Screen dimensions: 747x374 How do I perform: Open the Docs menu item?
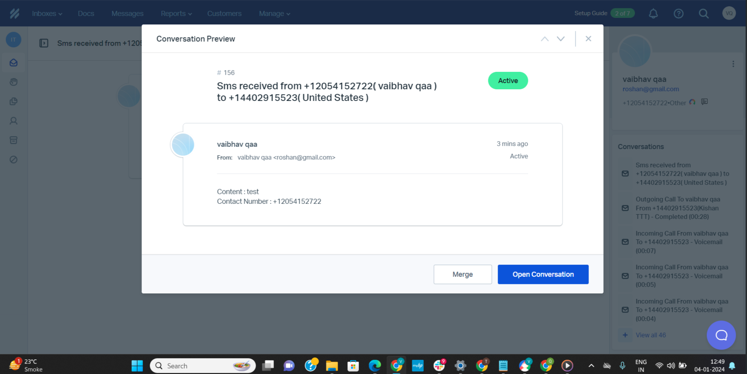click(x=86, y=13)
